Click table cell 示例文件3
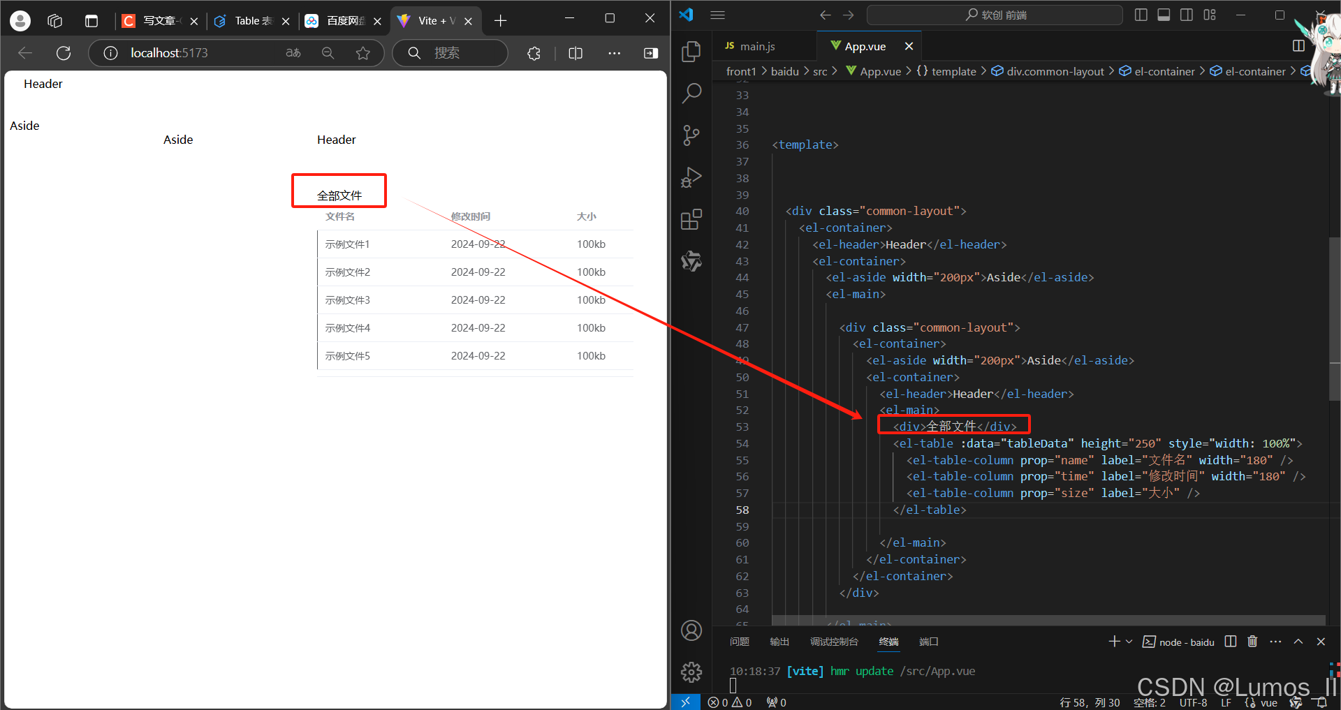Viewport: 1341px width, 710px height. [x=348, y=300]
